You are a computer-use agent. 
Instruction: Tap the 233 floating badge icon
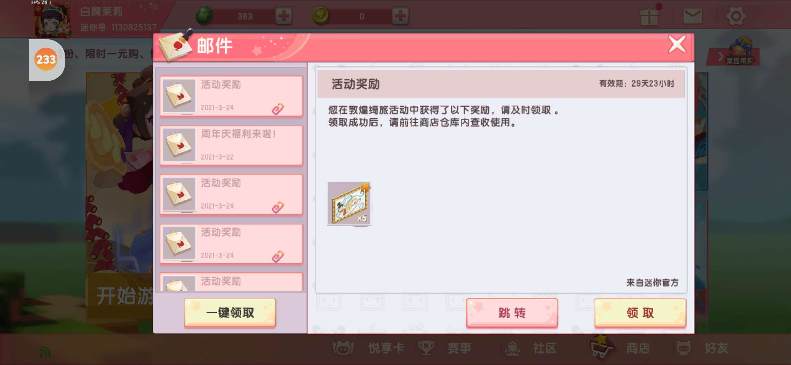point(46,60)
